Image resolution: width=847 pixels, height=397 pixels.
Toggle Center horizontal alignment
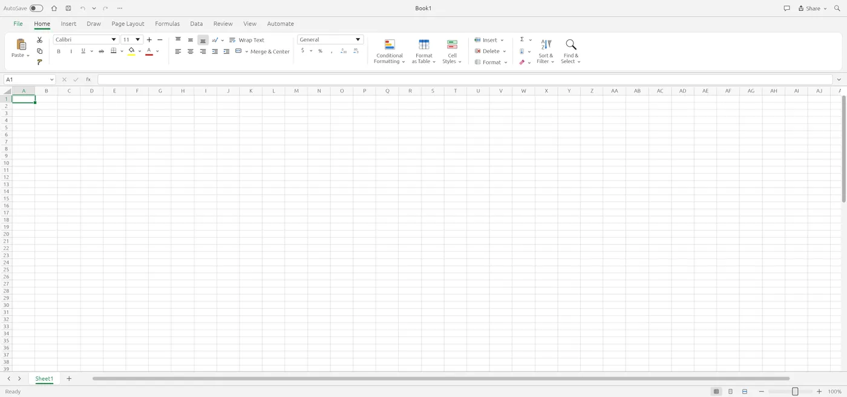pos(191,51)
